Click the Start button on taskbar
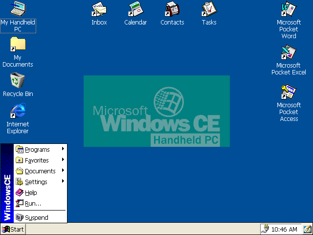 tap(13, 229)
